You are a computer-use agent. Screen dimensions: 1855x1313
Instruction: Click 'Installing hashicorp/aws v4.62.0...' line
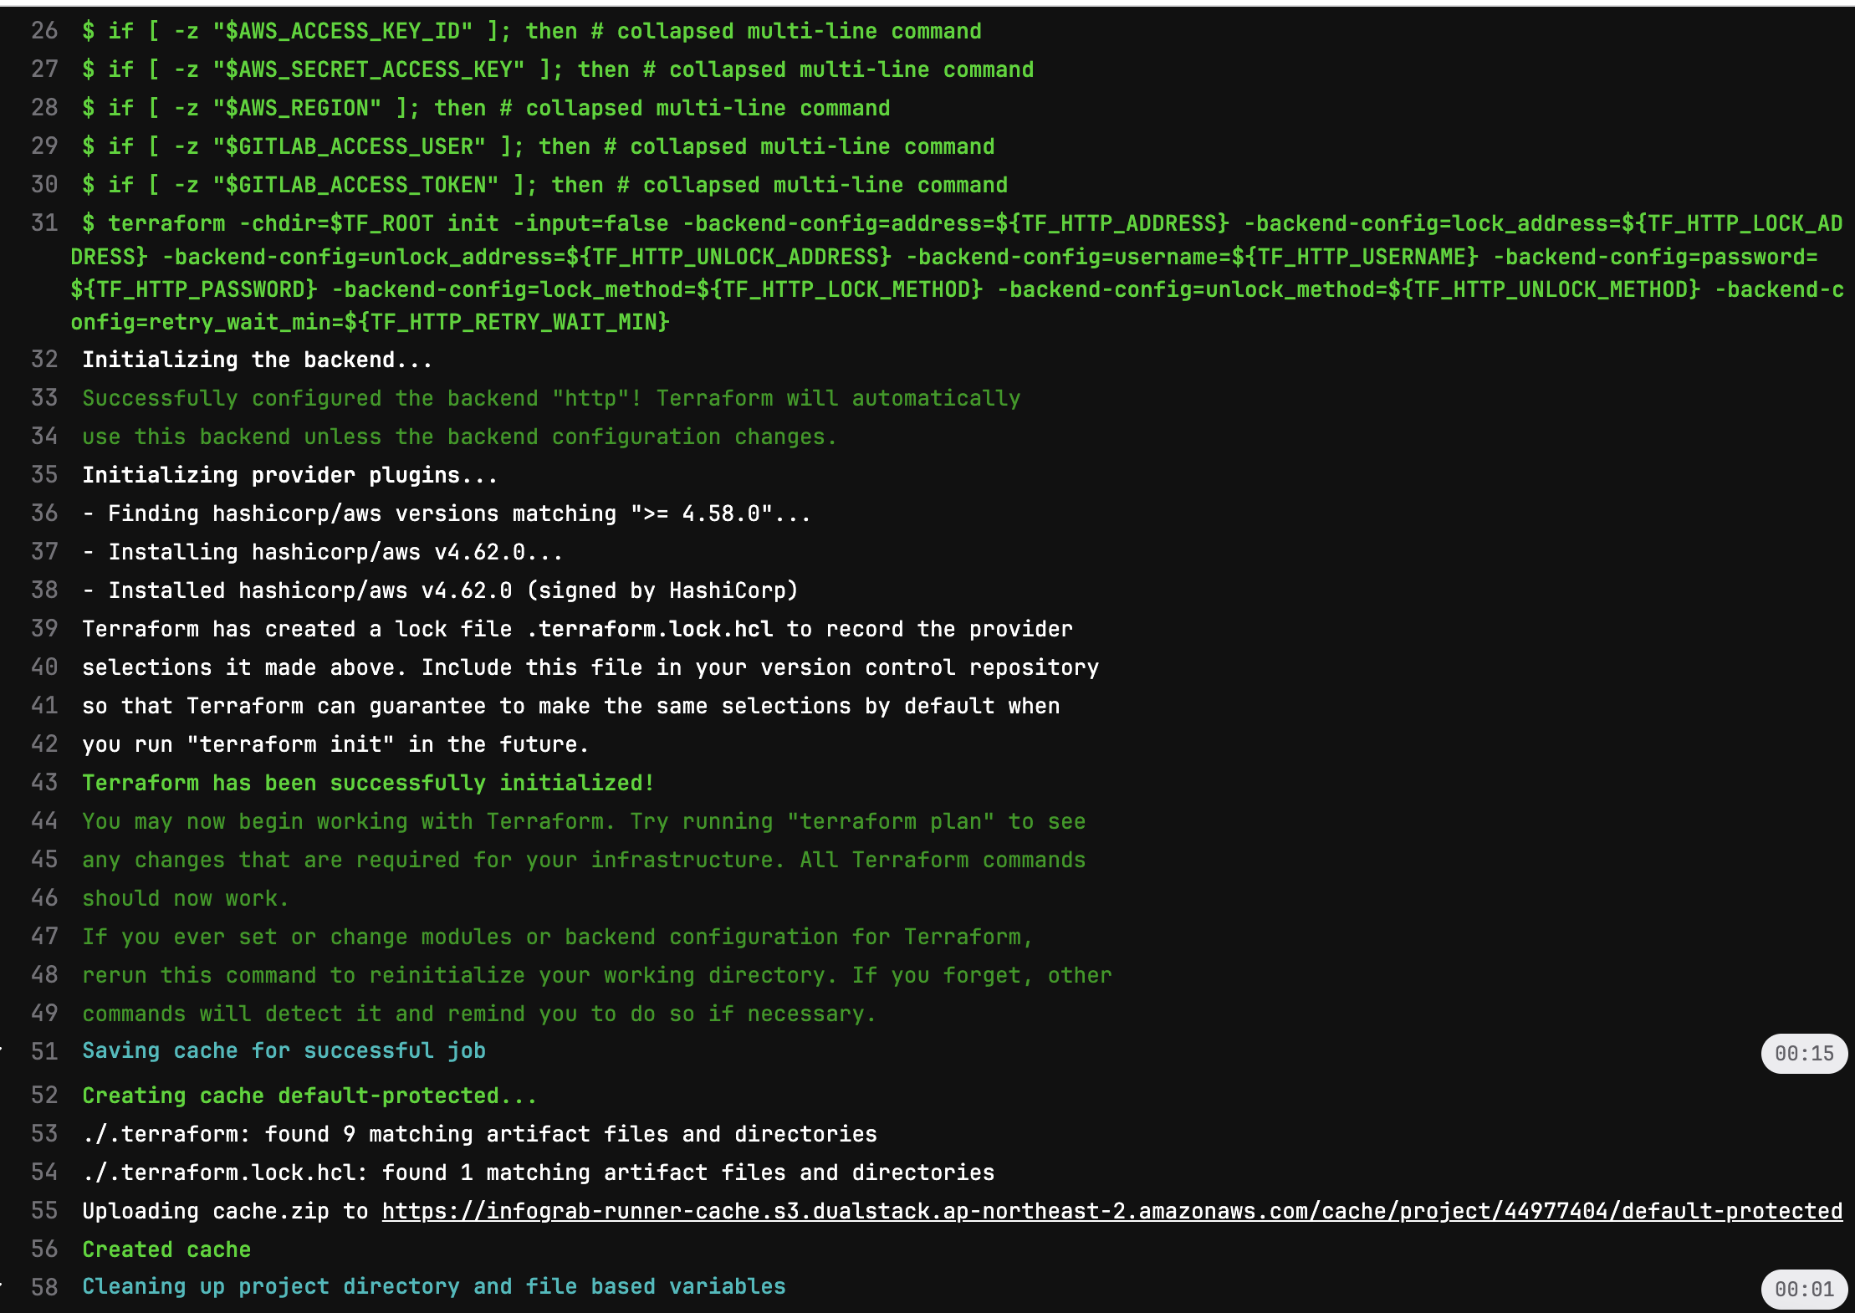point(323,552)
